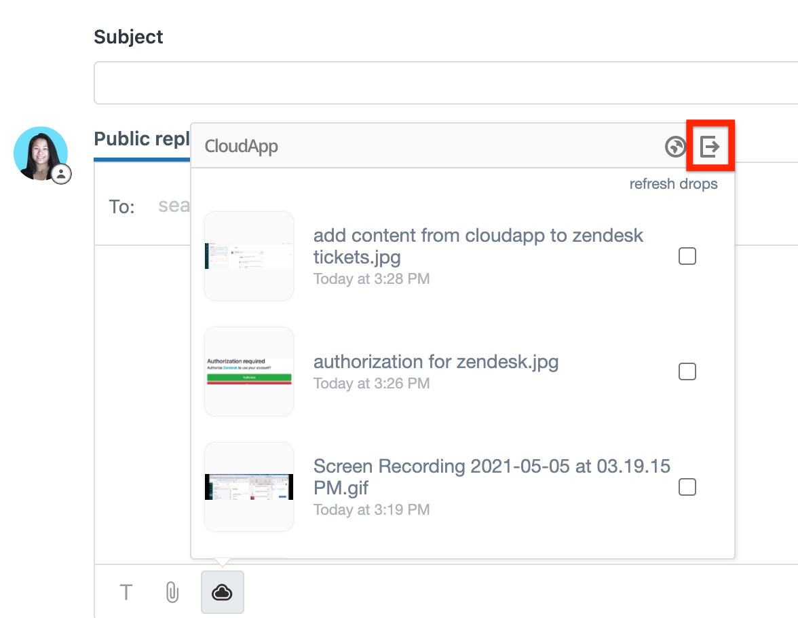Click the 'Today at 3:19 PM' timestamp
This screenshot has height=618, width=798.
pyautogui.click(x=372, y=509)
